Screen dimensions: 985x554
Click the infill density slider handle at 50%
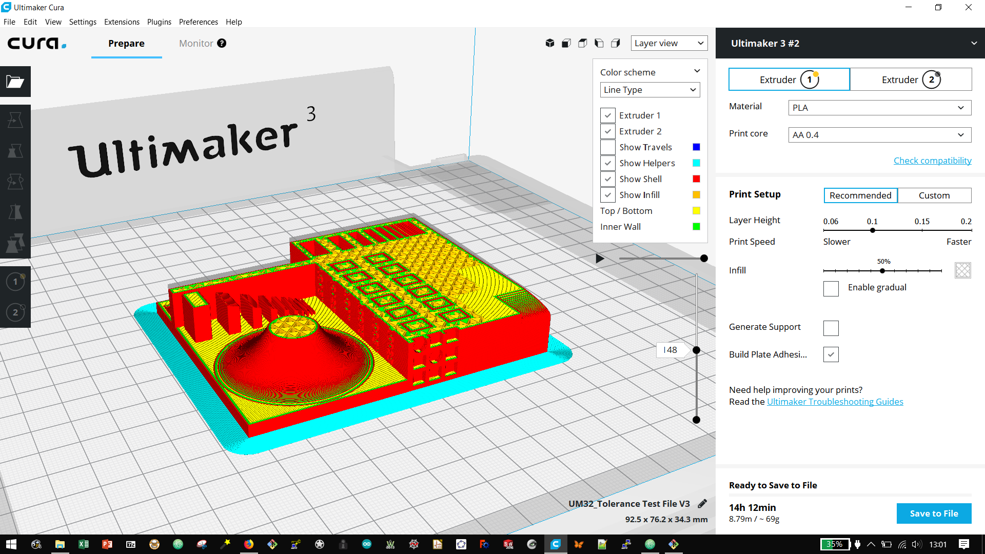pyautogui.click(x=882, y=271)
